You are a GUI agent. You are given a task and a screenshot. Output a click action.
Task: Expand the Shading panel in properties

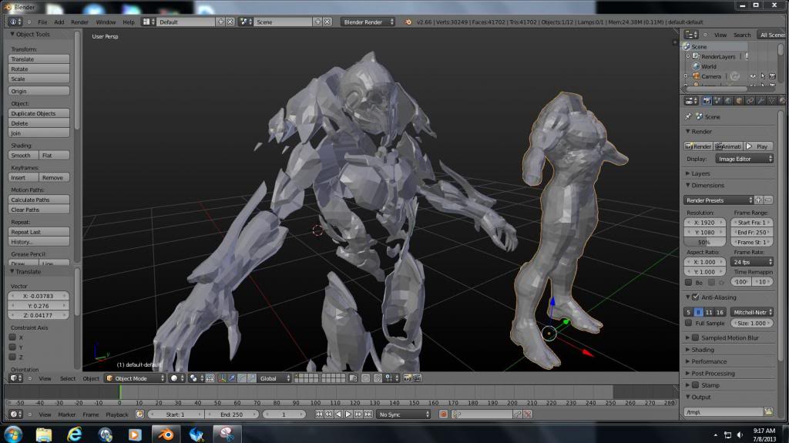click(x=703, y=349)
